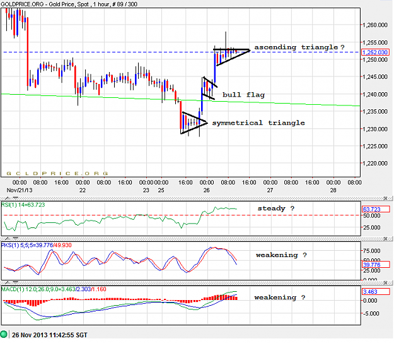Click the MACD value box 3.463
The width and height of the screenshot is (394, 343).
[376, 292]
